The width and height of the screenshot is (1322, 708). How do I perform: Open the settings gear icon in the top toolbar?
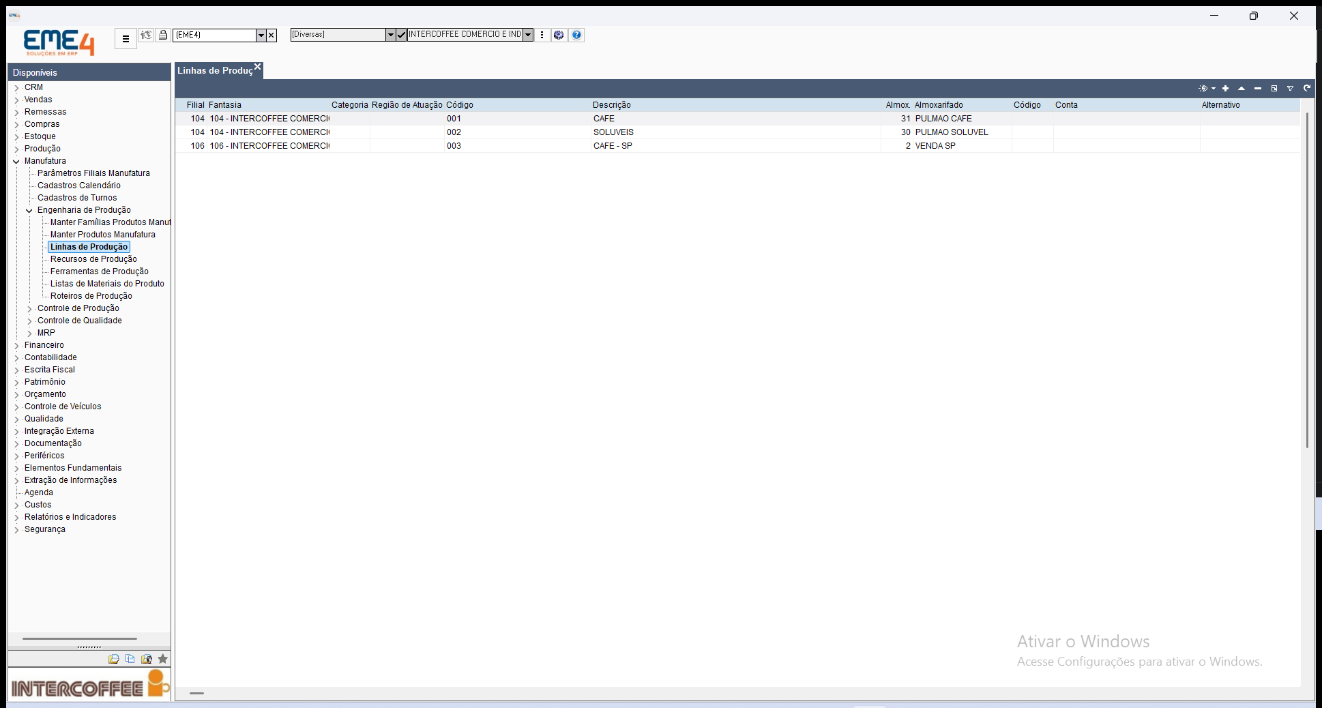coord(559,35)
